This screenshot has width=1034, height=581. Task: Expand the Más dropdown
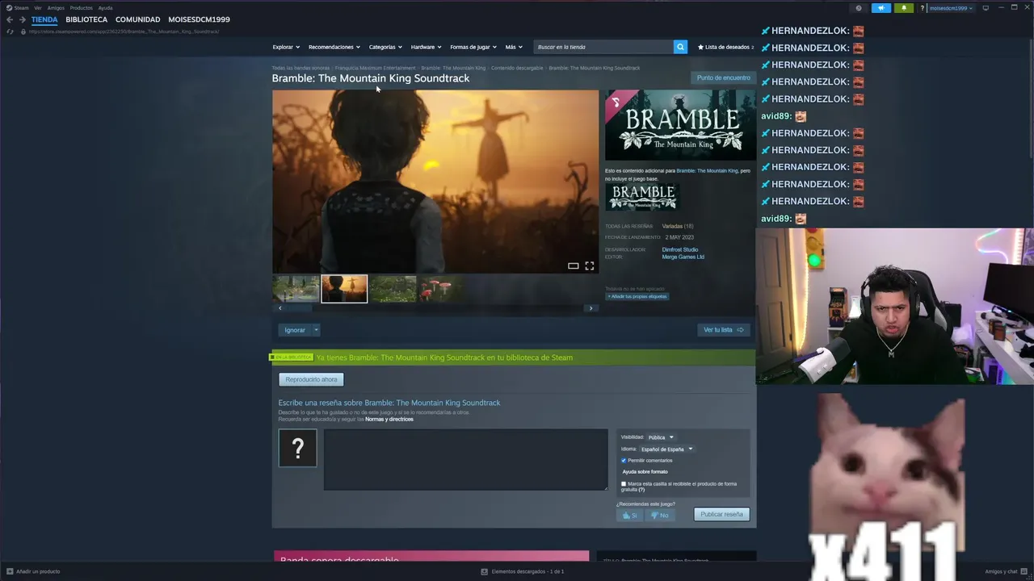(x=514, y=47)
